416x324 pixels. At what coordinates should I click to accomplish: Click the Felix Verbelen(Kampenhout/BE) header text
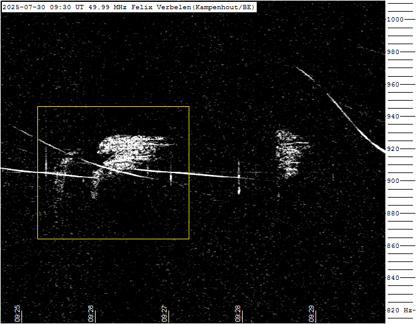click(x=193, y=7)
